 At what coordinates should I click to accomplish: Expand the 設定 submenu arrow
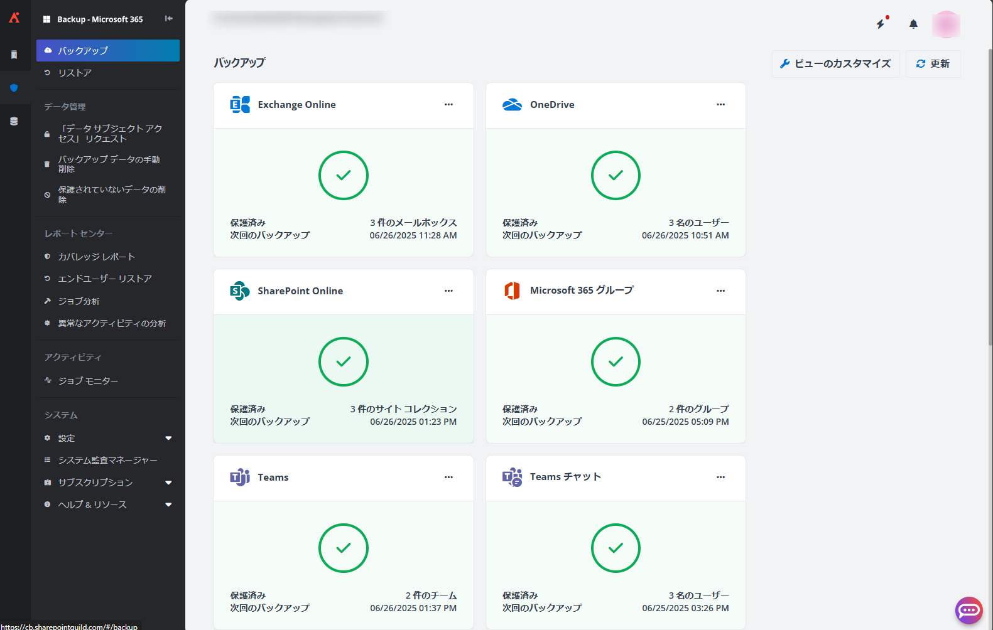coord(168,438)
